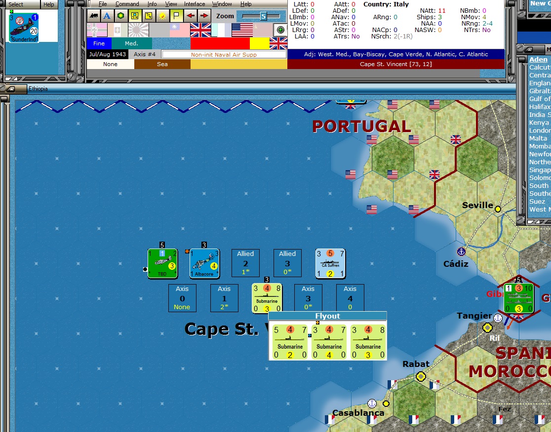The image size is (551, 432).
Task: Pick flyout Submarine with values 3 4 7
Action: tap(329, 342)
